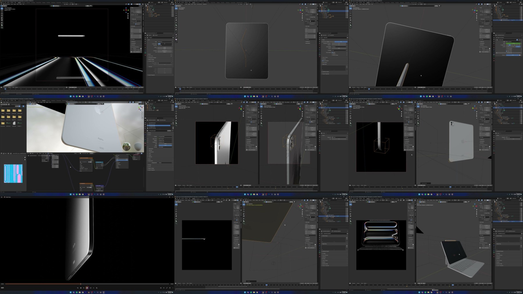Screen dimensions: 523x294
Task: Toggle repeat in Media Player
Action: pyautogui.click(x=96, y=288)
